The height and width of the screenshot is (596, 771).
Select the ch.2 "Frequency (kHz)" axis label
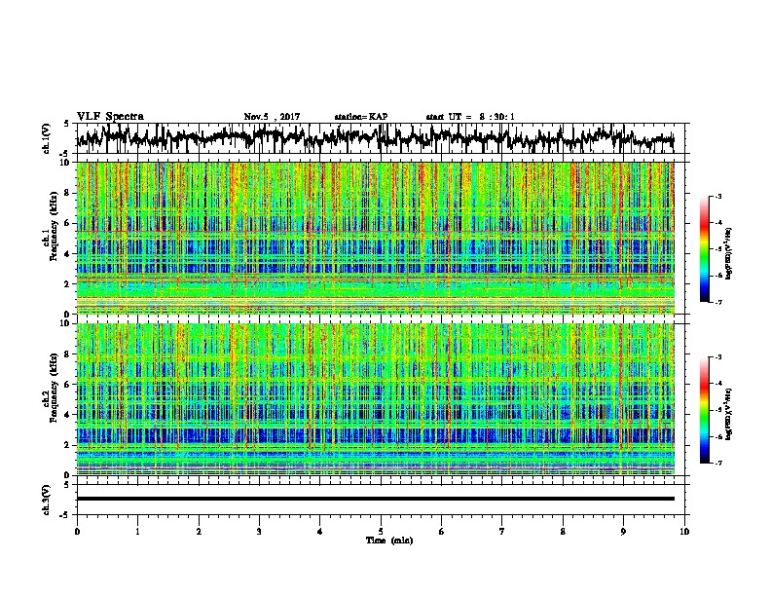coord(54,387)
